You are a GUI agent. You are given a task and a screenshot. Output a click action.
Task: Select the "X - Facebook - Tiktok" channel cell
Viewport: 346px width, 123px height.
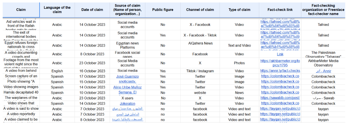tap(200, 35)
